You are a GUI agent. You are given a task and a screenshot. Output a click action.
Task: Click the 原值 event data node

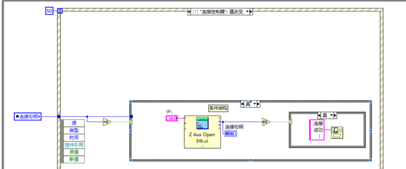pos(74,152)
